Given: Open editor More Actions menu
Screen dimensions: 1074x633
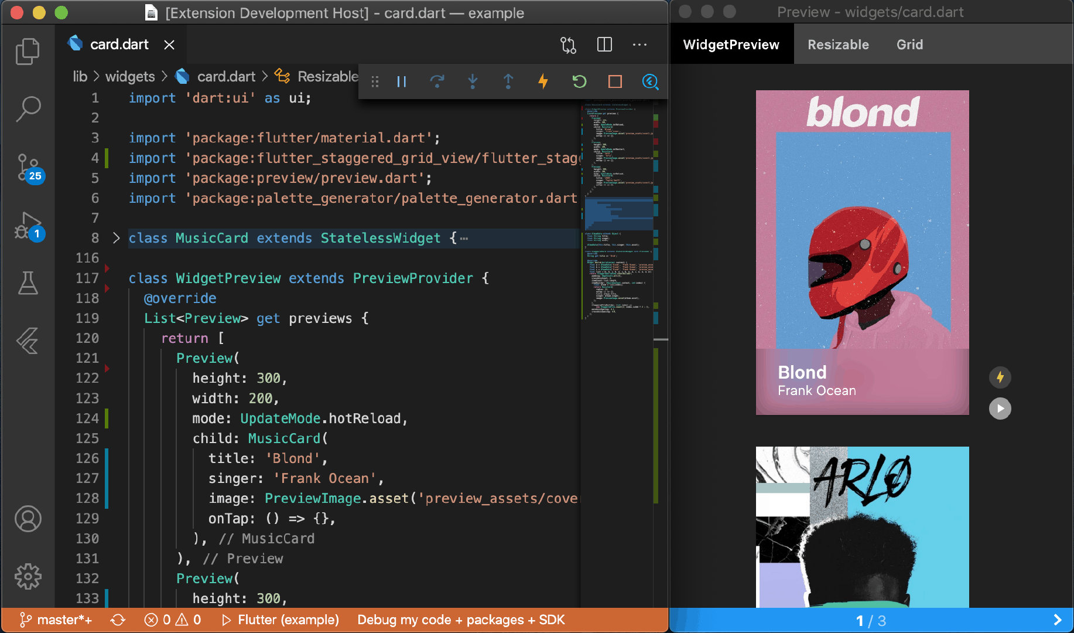Looking at the screenshot, I should point(639,45).
